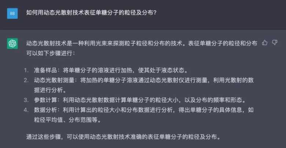Click the list number "2." marker
This screenshot has height=148, width=286.
[x=26, y=80]
